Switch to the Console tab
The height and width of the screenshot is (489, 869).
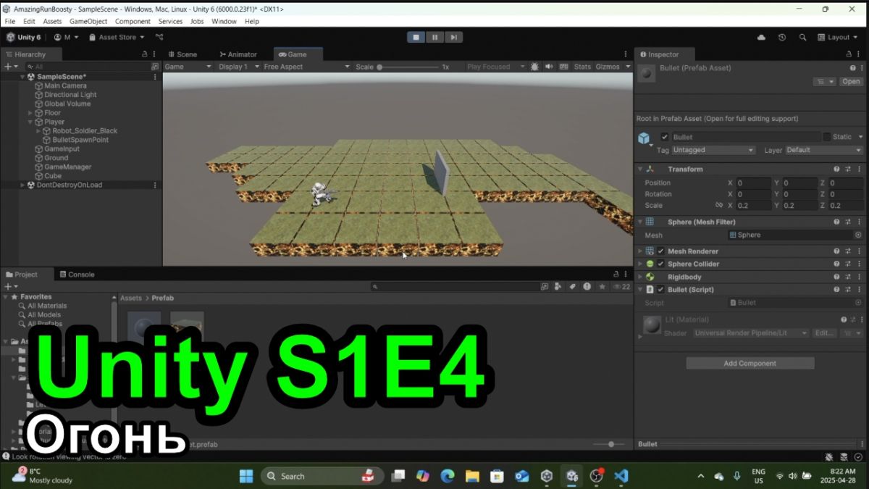76,275
